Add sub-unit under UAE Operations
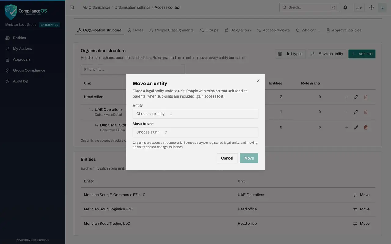 pos(346,112)
